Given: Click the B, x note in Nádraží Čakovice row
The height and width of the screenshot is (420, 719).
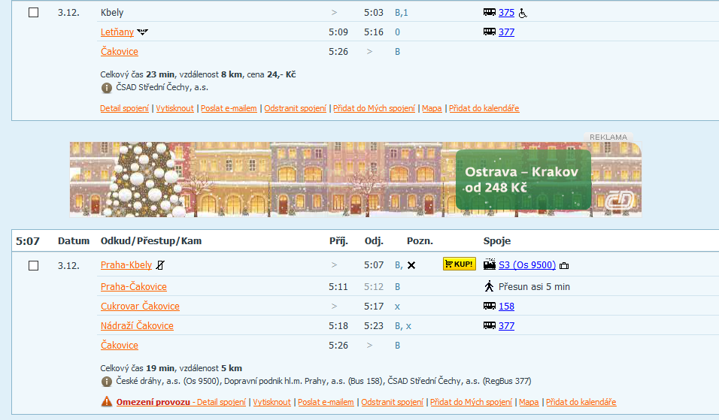Looking at the screenshot, I should pyautogui.click(x=403, y=325).
